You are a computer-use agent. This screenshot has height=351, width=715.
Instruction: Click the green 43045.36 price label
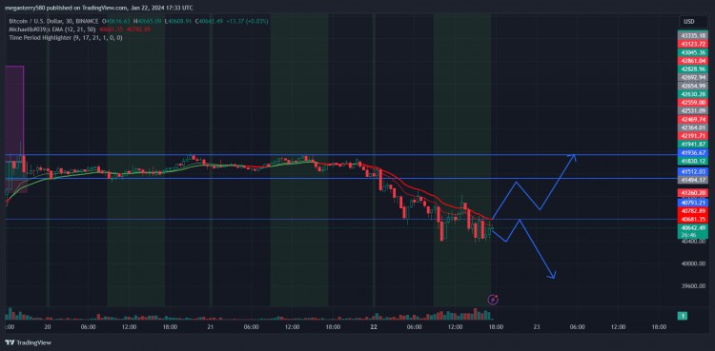[692, 52]
